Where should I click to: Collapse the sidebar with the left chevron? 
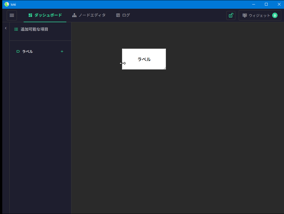tap(6, 28)
